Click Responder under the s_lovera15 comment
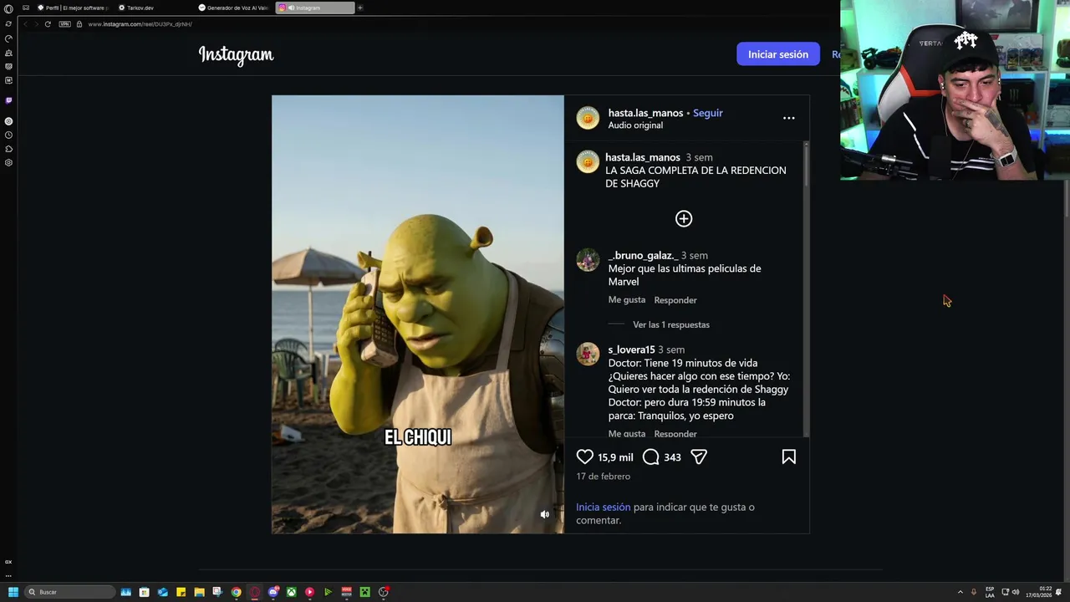1070x602 pixels. (x=675, y=433)
